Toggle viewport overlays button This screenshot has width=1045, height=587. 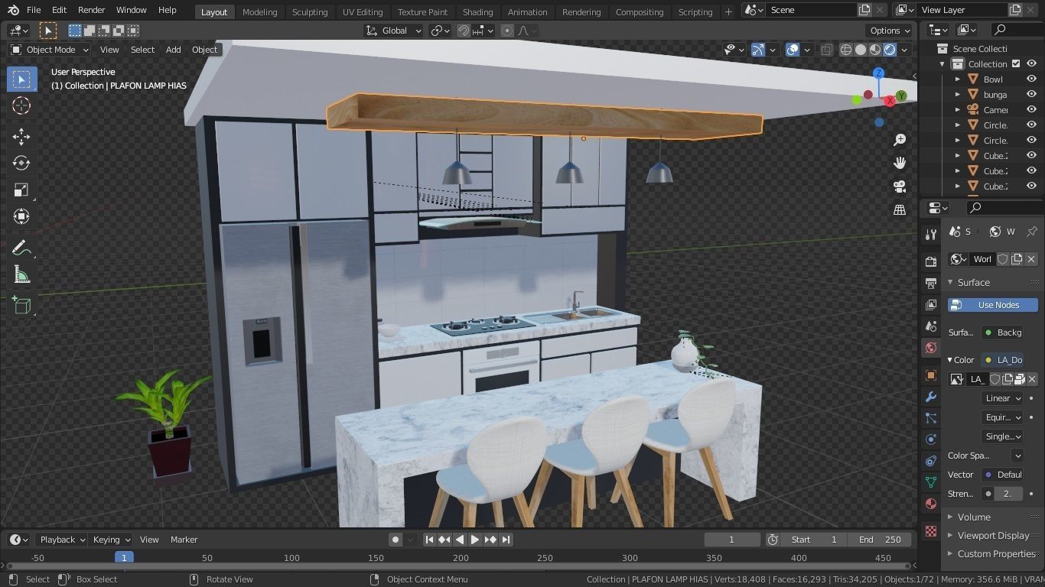(x=793, y=50)
